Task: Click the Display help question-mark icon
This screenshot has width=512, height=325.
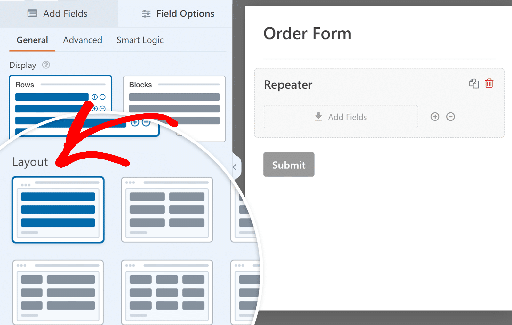Action: click(x=46, y=65)
